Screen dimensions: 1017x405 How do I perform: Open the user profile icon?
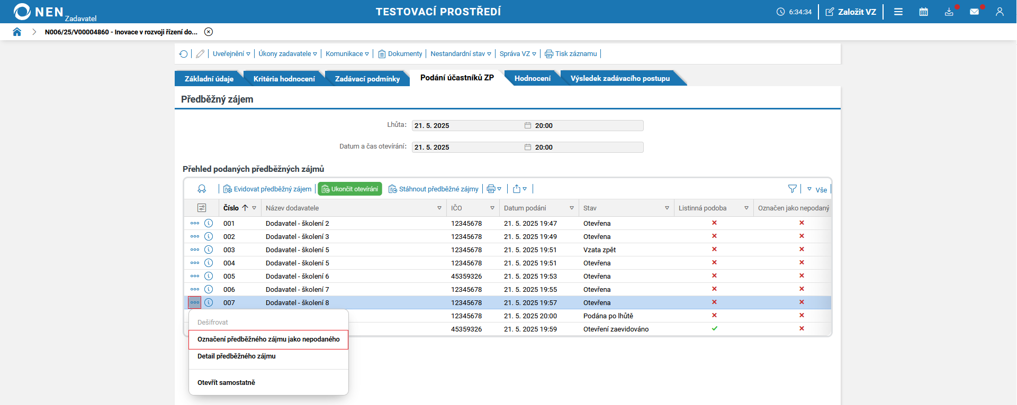point(1000,12)
